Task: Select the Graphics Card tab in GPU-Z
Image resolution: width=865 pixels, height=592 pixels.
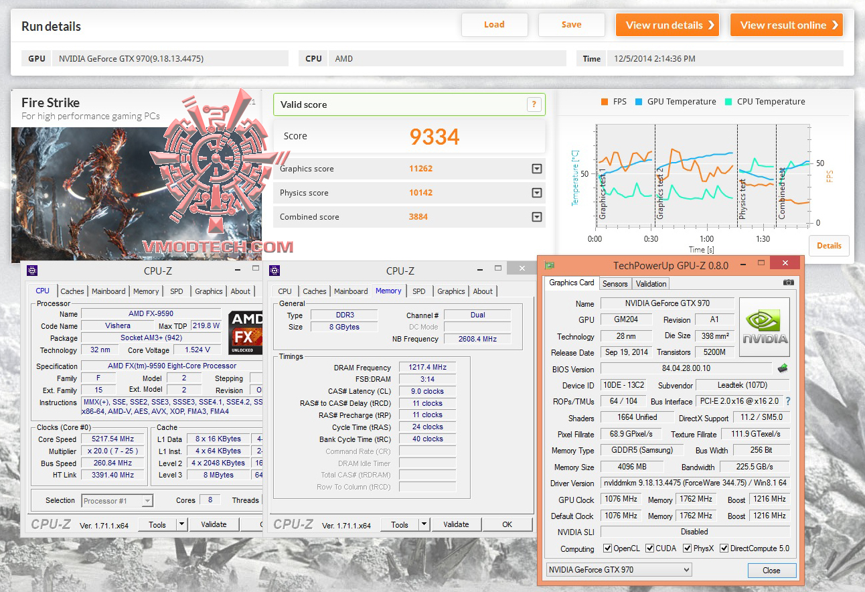Action: (x=572, y=283)
